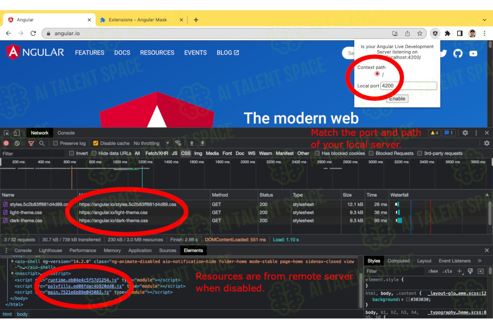Image resolution: width=493 pixels, height=329 pixels.
Task: Open the Performance drawer tab
Action: click(x=83, y=250)
